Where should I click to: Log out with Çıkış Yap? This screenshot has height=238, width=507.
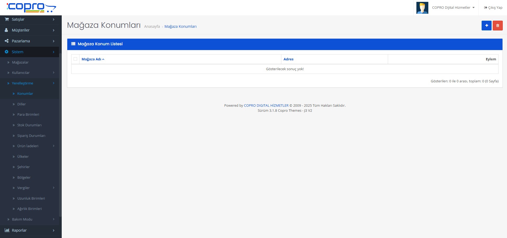click(x=493, y=8)
